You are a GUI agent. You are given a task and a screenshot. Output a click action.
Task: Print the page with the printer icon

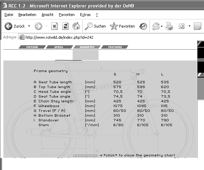coord(169,26)
